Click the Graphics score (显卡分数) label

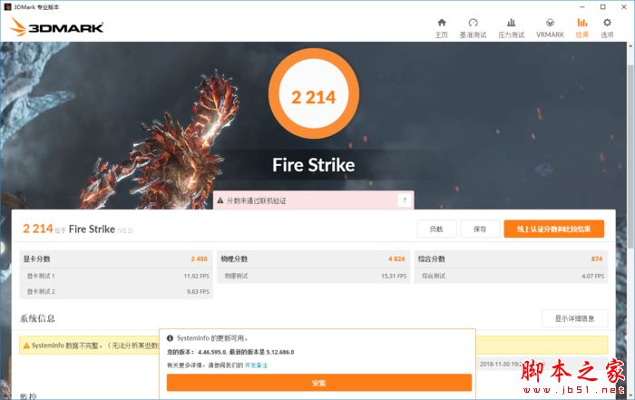pyautogui.click(x=36, y=259)
